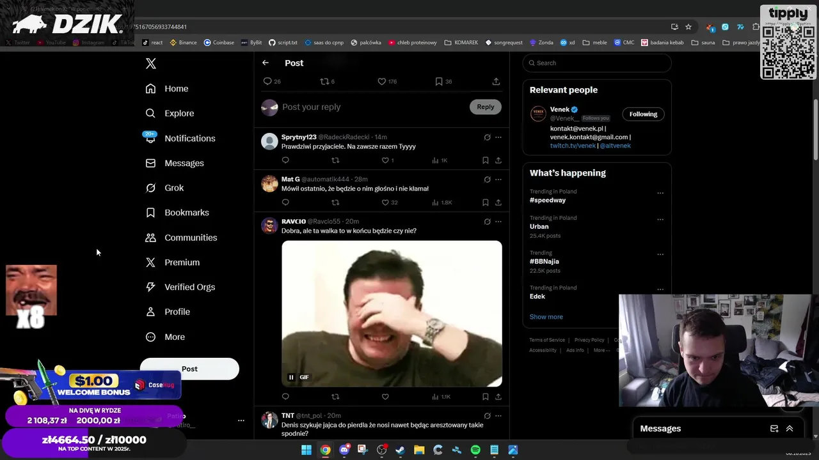Open Premium in the sidebar
The image size is (819, 460).
coord(173,263)
